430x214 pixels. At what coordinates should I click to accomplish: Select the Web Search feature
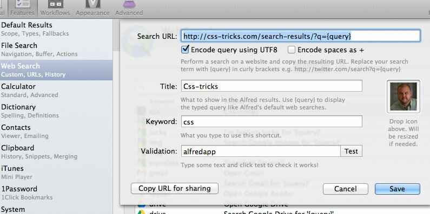point(56,70)
